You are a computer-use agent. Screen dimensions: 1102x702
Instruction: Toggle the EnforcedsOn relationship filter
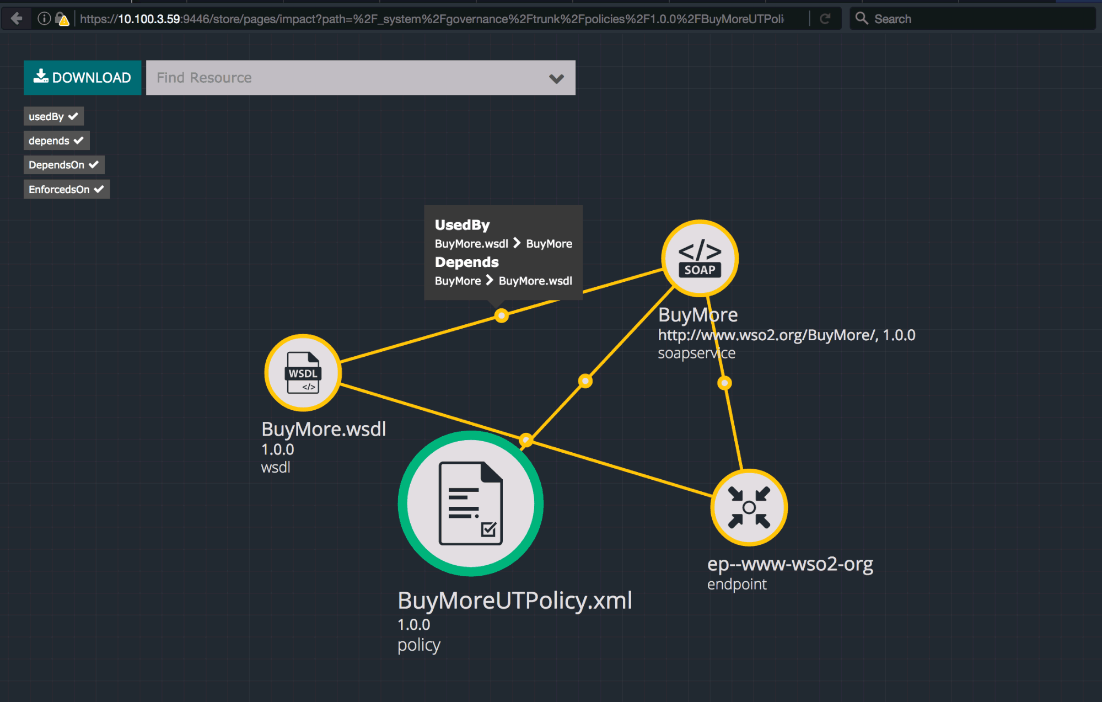pyautogui.click(x=67, y=189)
